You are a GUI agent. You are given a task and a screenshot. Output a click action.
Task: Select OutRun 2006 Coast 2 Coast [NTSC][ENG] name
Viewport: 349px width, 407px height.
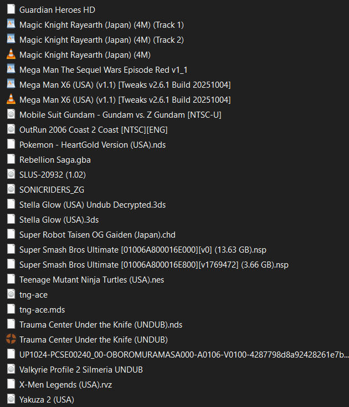(94, 130)
